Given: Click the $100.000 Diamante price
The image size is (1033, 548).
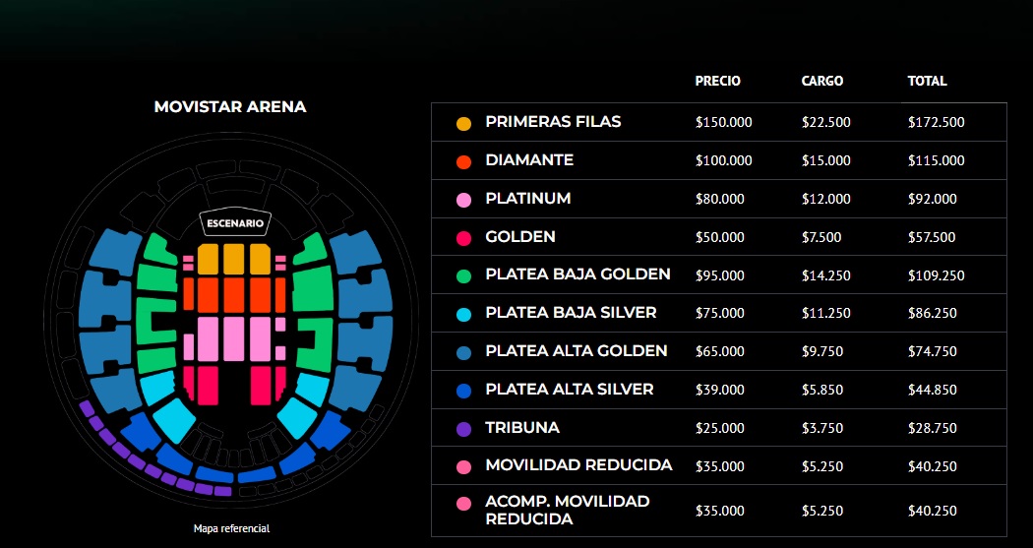Looking at the screenshot, I should click(723, 161).
